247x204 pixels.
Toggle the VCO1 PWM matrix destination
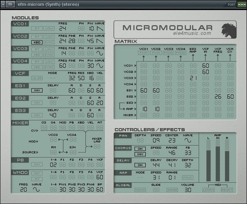point(143,53)
